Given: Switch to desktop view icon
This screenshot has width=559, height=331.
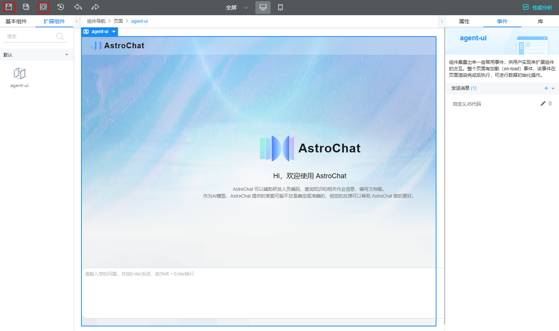Looking at the screenshot, I should 263,7.
